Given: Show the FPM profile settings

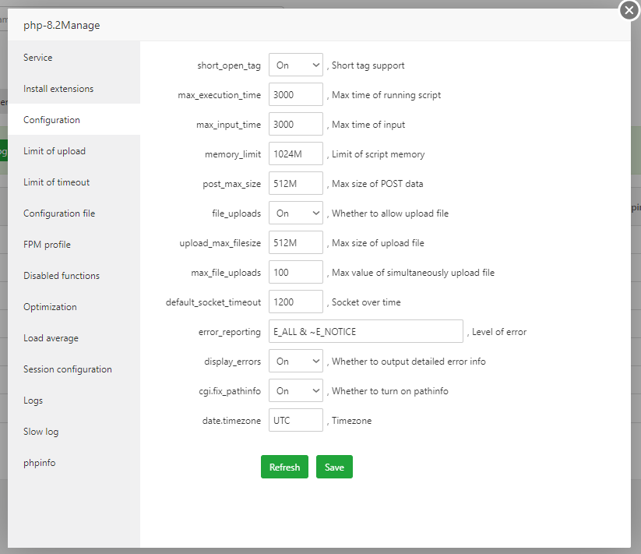Looking at the screenshot, I should [47, 245].
